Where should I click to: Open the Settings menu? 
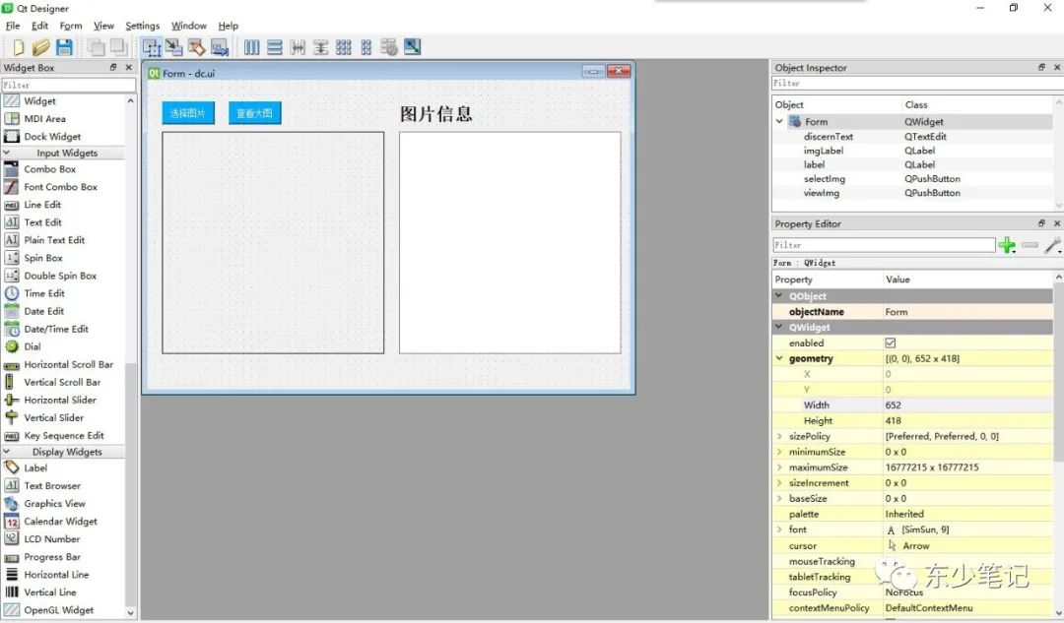click(x=141, y=26)
